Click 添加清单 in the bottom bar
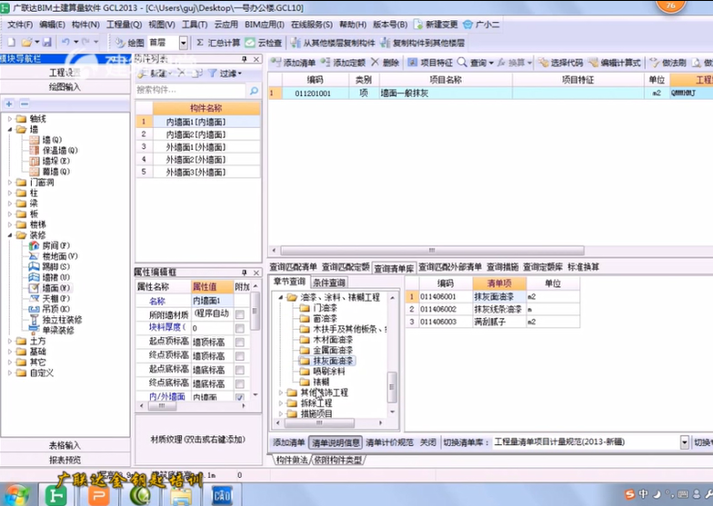 tap(289, 442)
